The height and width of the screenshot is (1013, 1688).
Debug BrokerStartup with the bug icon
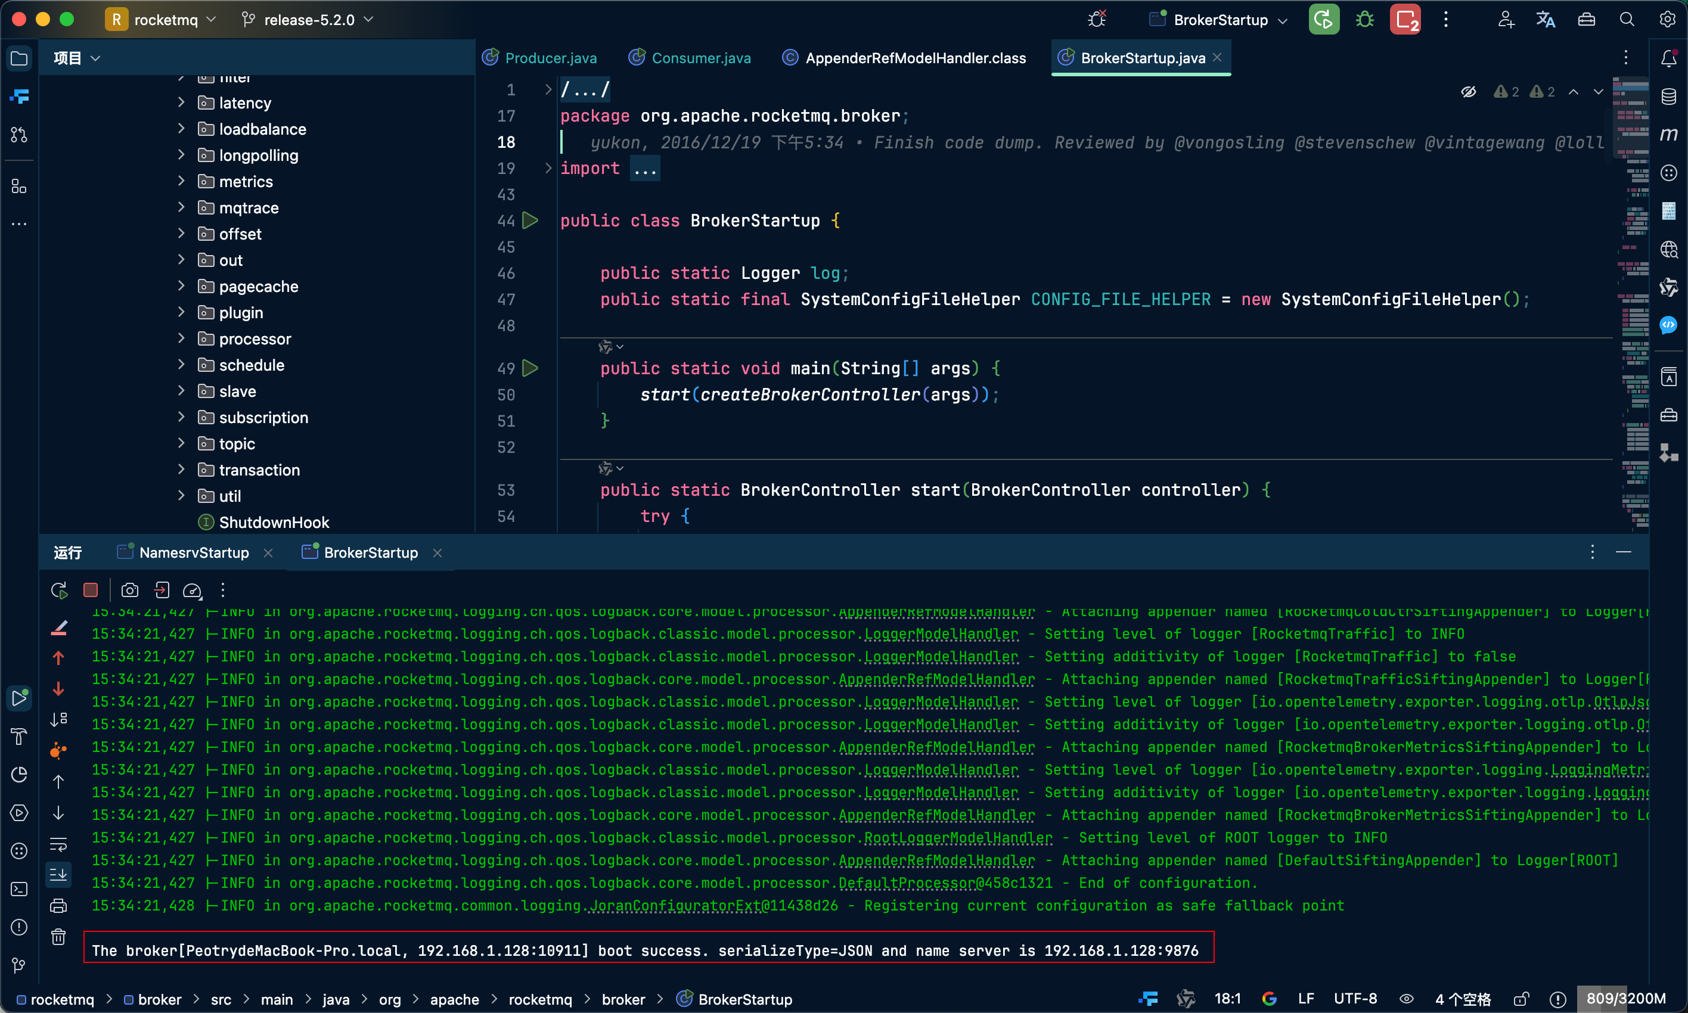[x=1364, y=20]
